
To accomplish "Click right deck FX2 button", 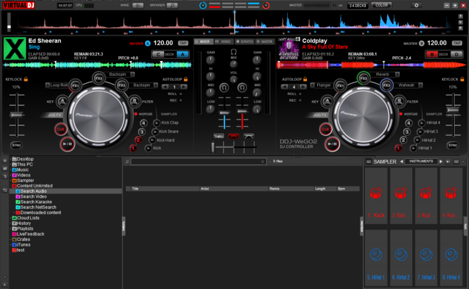I will tap(363, 79).
